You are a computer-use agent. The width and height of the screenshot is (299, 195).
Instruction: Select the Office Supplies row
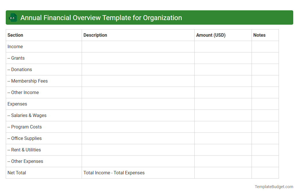(24, 138)
